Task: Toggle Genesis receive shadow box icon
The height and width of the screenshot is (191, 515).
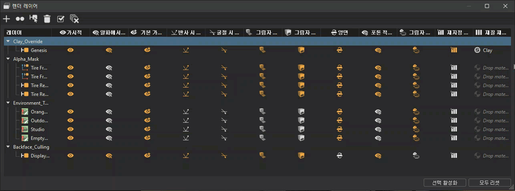Action: tap(301, 50)
